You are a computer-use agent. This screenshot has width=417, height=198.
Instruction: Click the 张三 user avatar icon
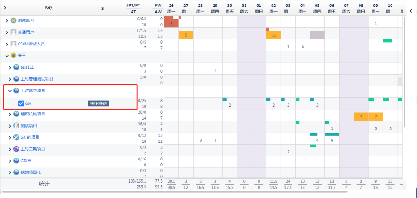[x=13, y=56]
